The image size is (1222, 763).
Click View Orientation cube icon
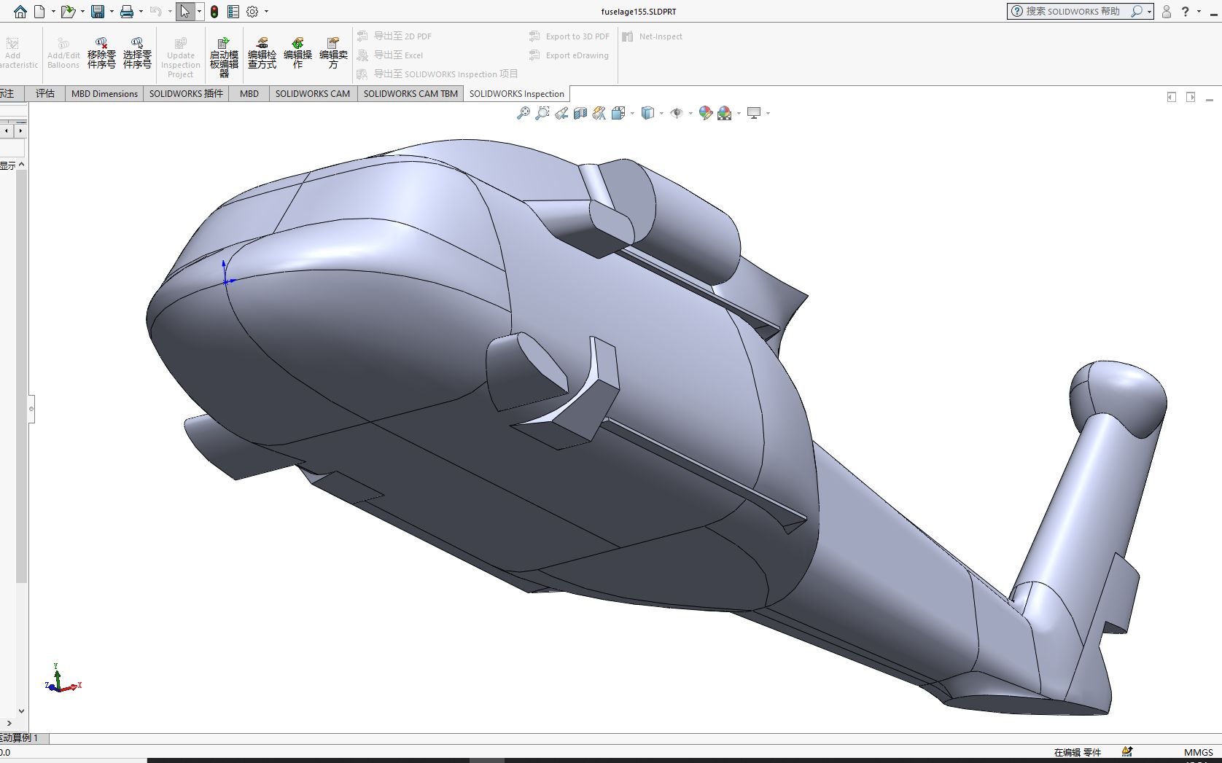pyautogui.click(x=618, y=113)
